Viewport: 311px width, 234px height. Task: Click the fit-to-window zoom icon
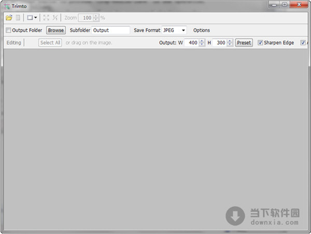coord(46,18)
